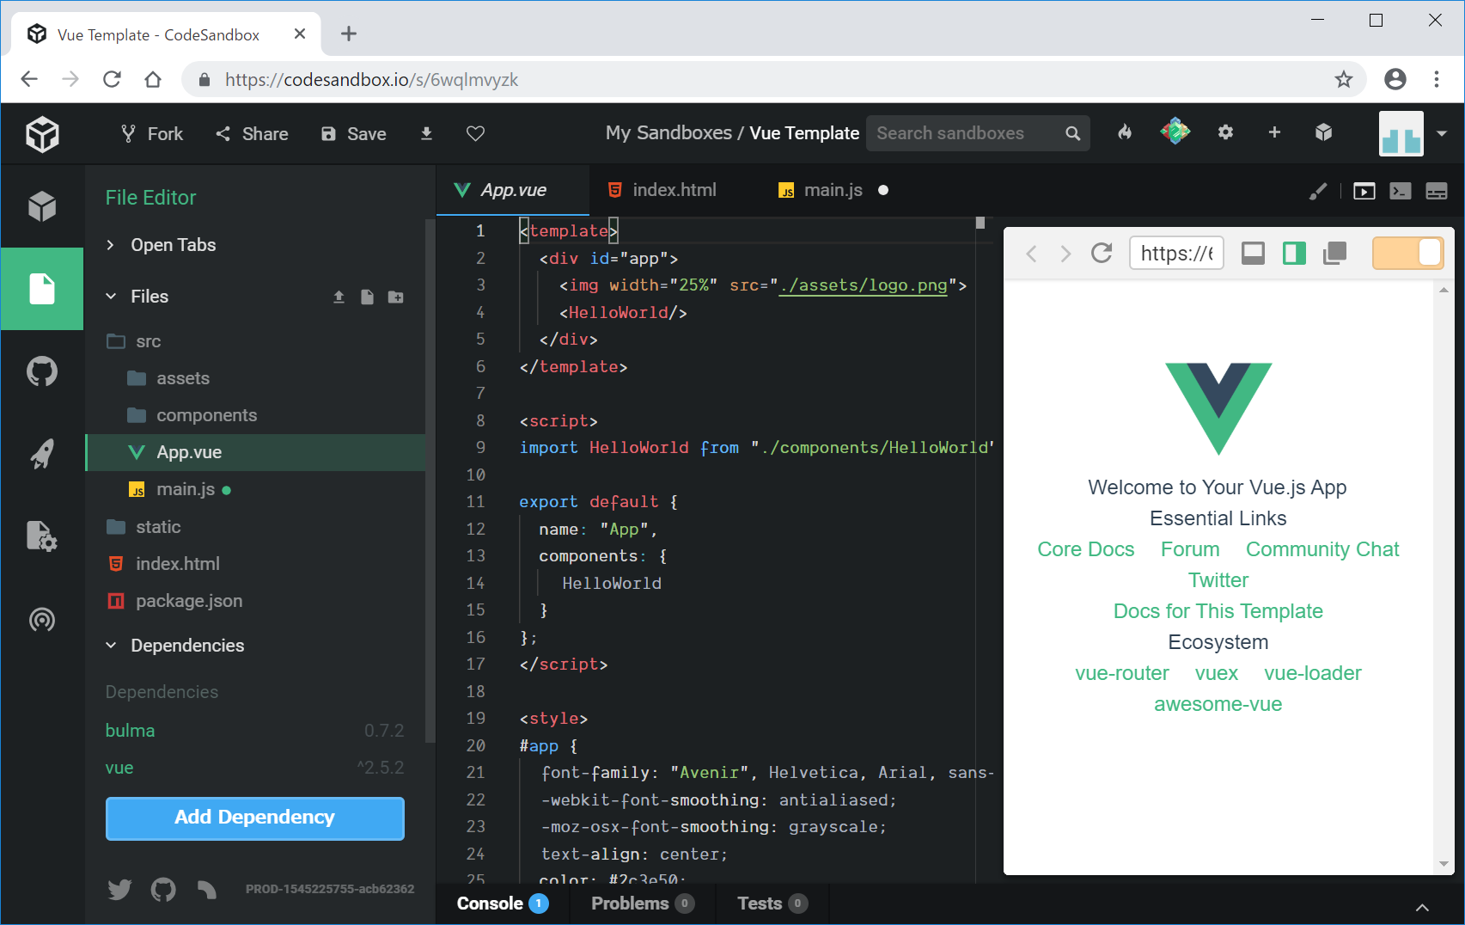Click the Add Dependency button
The image size is (1465, 925).
(x=254, y=818)
